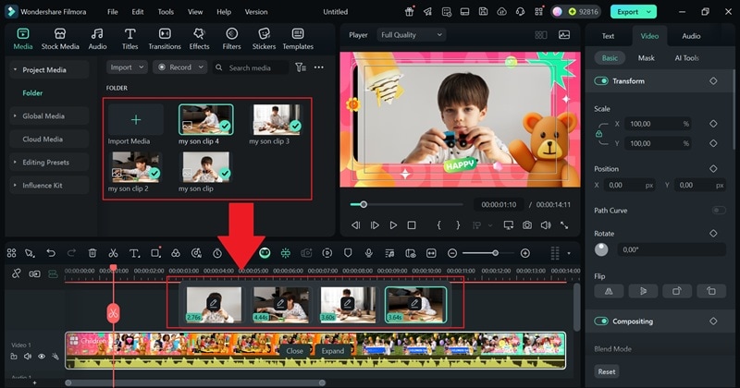Toggle fullscreen preview icon

(564, 225)
